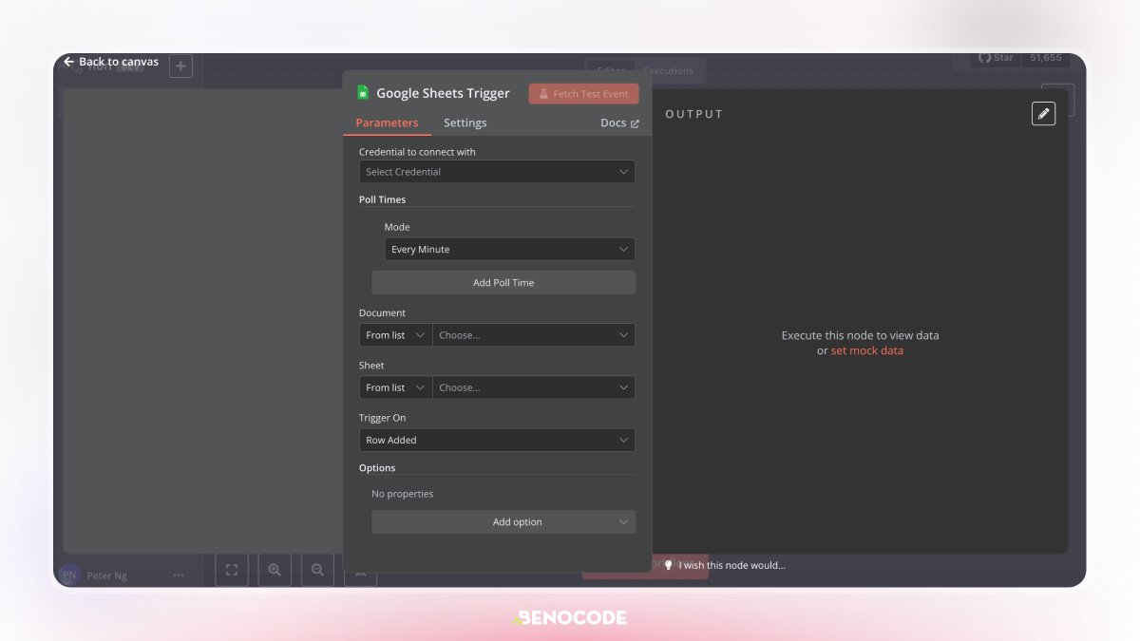The image size is (1140, 641).
Task: Click the plus add workflow icon
Action: click(x=180, y=66)
